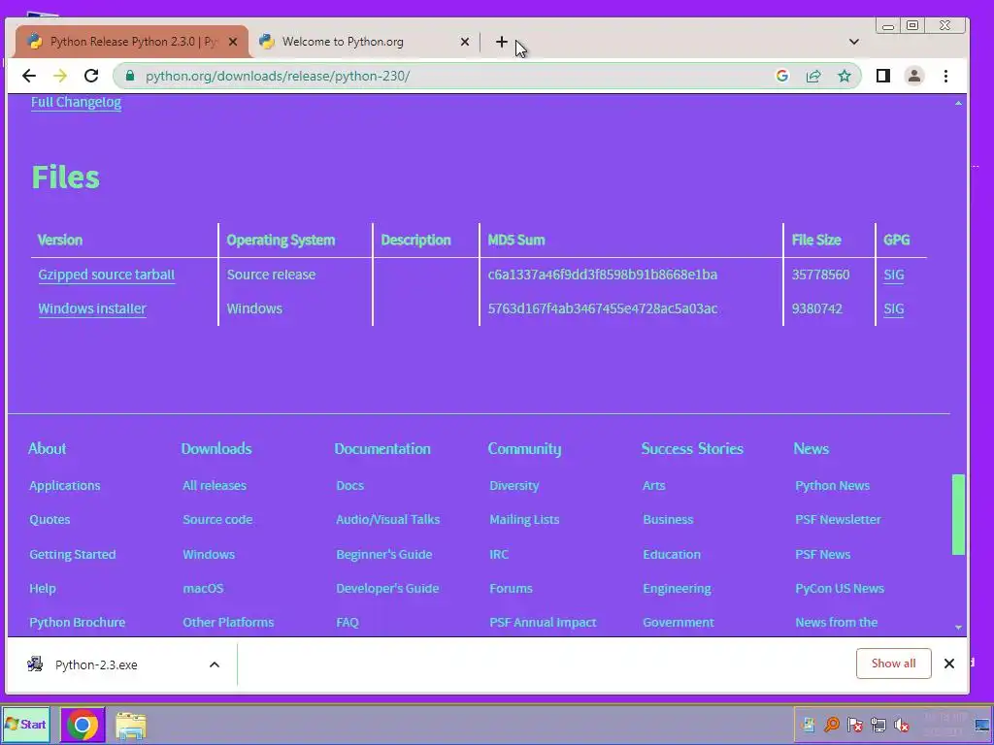Open SIG for Windows installer

click(894, 308)
